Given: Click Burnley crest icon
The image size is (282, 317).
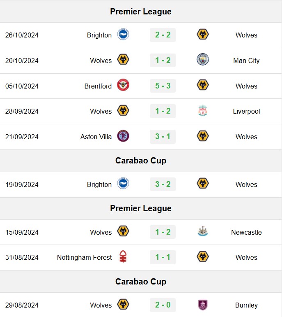Looking at the screenshot, I should pos(203,305).
